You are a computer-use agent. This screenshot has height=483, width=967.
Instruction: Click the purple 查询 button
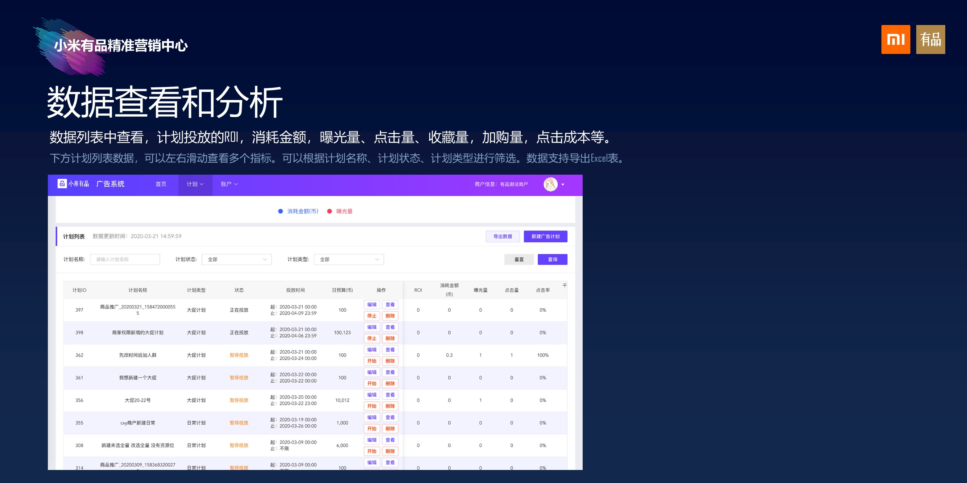[x=553, y=259]
